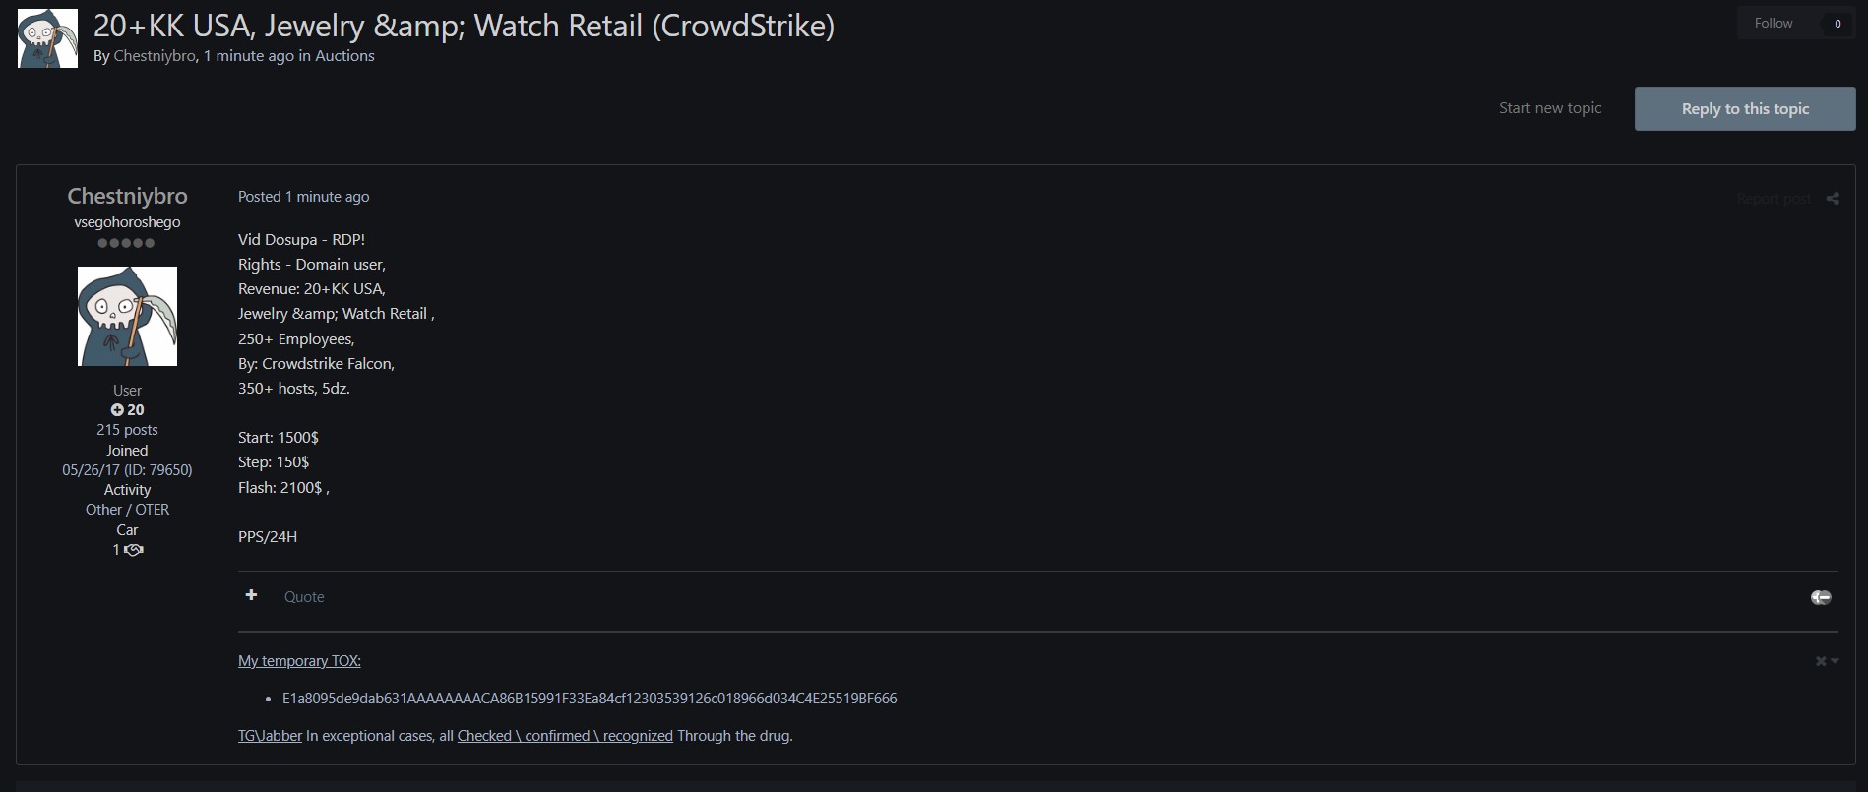Click the TG\Jabber link in signature

pyautogui.click(x=270, y=736)
